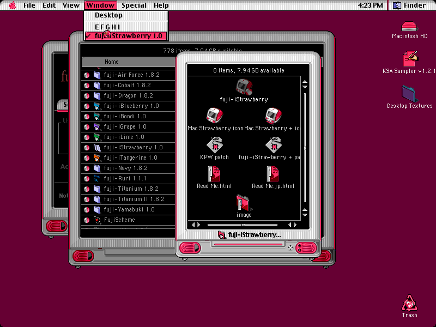Click the fuji-Cobalt 1.8.2 folder icon in list
Viewport: 436px width, 327px height.
click(x=97, y=85)
